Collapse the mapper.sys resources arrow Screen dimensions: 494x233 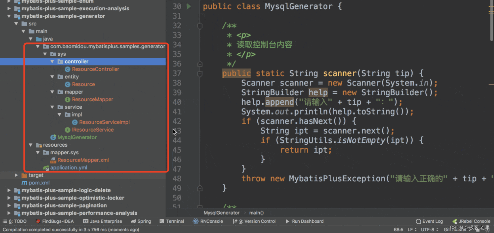[x=38, y=153]
